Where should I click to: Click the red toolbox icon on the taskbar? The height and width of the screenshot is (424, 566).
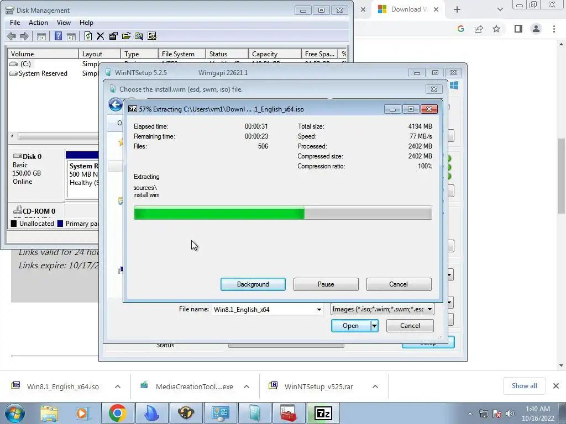(289, 413)
